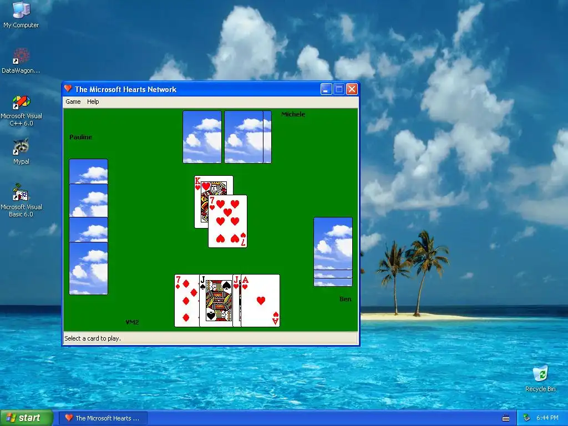The height and width of the screenshot is (426, 568).
Task: Select the Mypal browser shortcut
Action: tap(21, 152)
